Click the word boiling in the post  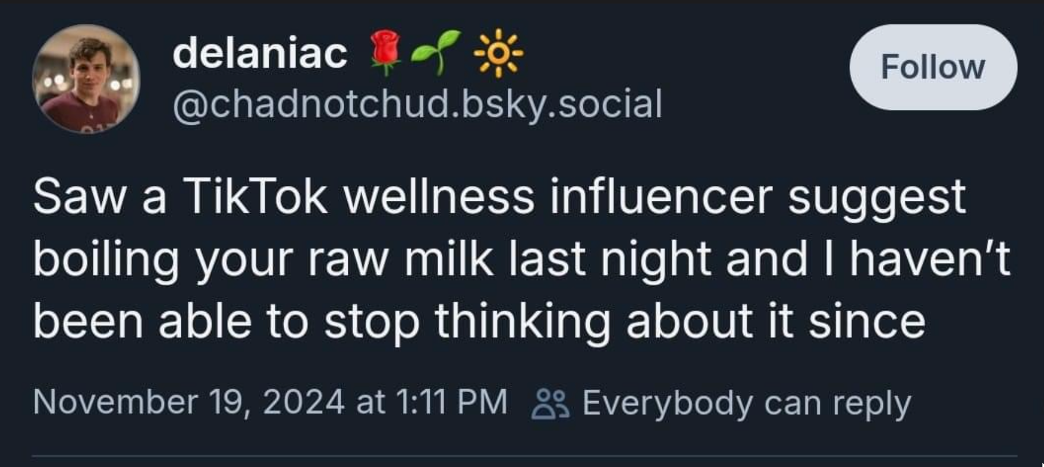pos(106,259)
